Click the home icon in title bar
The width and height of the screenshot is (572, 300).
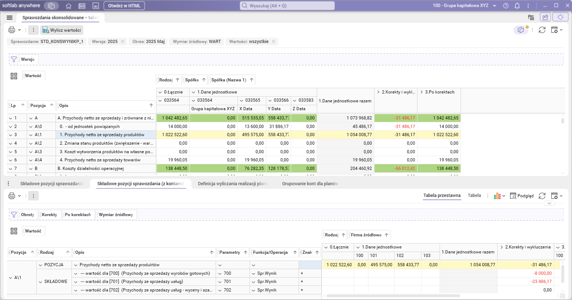[69, 6]
